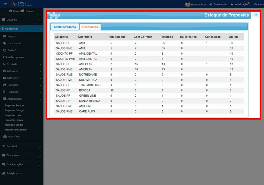Expand the Consultar submenu chevron

[40, 85]
